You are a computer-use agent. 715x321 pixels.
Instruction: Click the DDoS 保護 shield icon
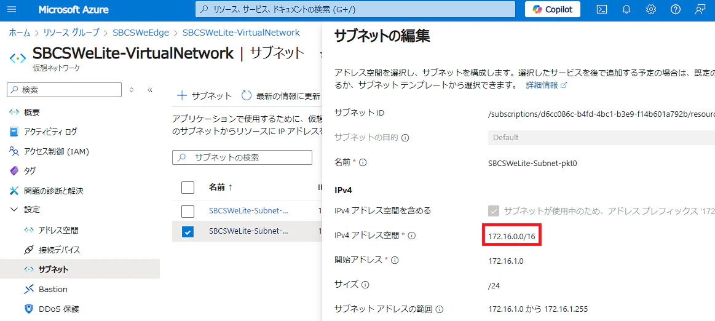coord(29,309)
